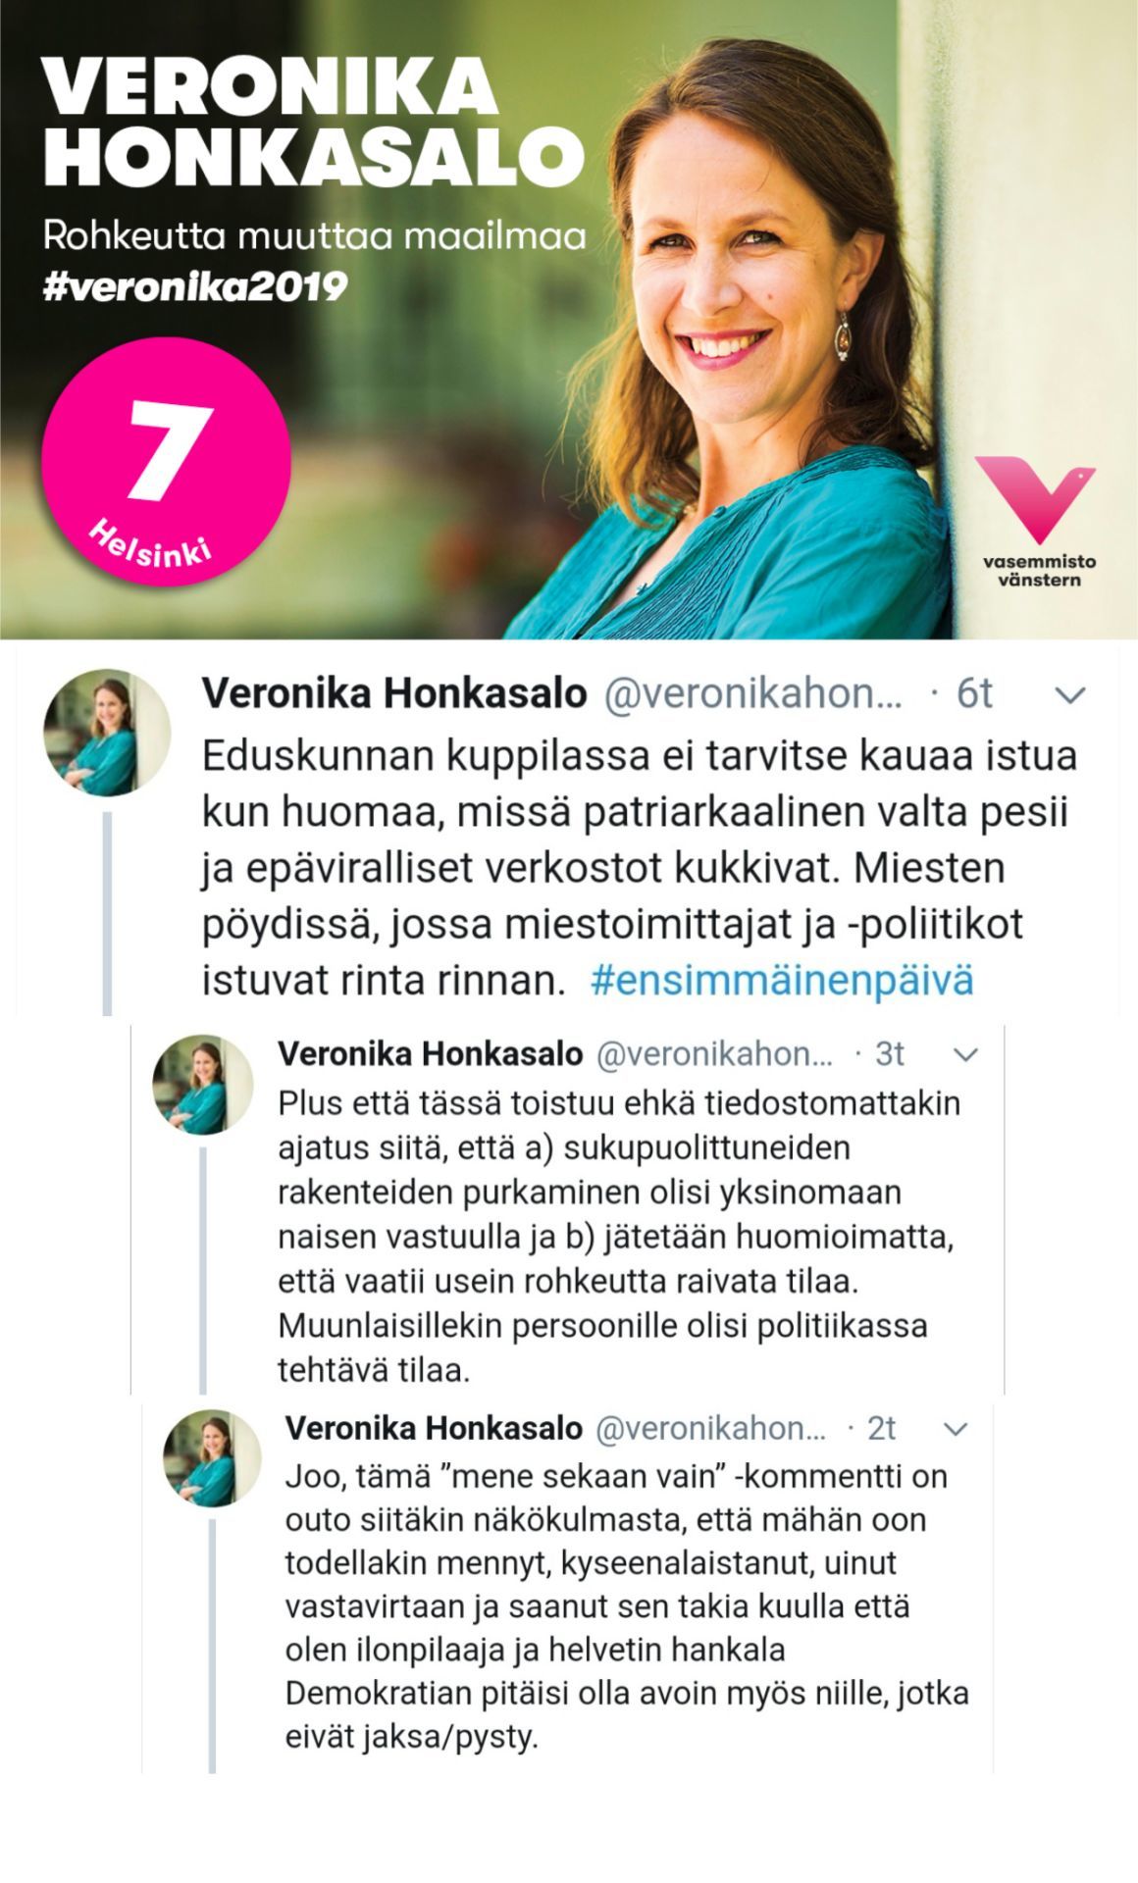Click second tweet's profile avatar
Screen dimensions: 1138x1883
(203, 1085)
